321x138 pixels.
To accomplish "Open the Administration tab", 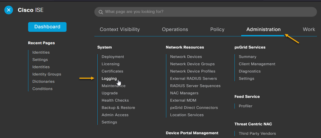I will 263,29.
